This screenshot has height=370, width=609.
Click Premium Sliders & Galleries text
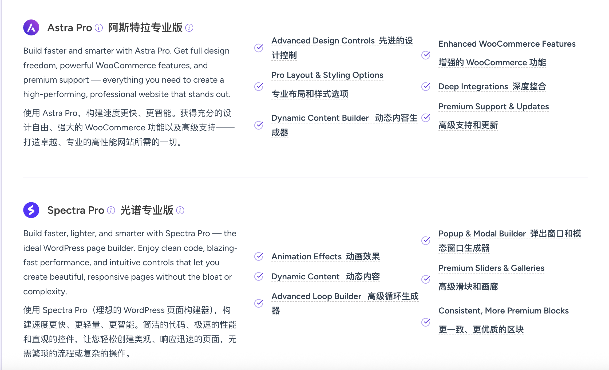tap(491, 268)
